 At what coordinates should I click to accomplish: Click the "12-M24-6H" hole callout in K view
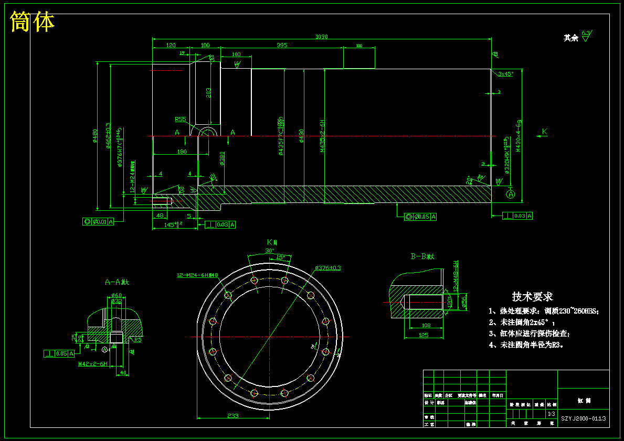click(197, 275)
